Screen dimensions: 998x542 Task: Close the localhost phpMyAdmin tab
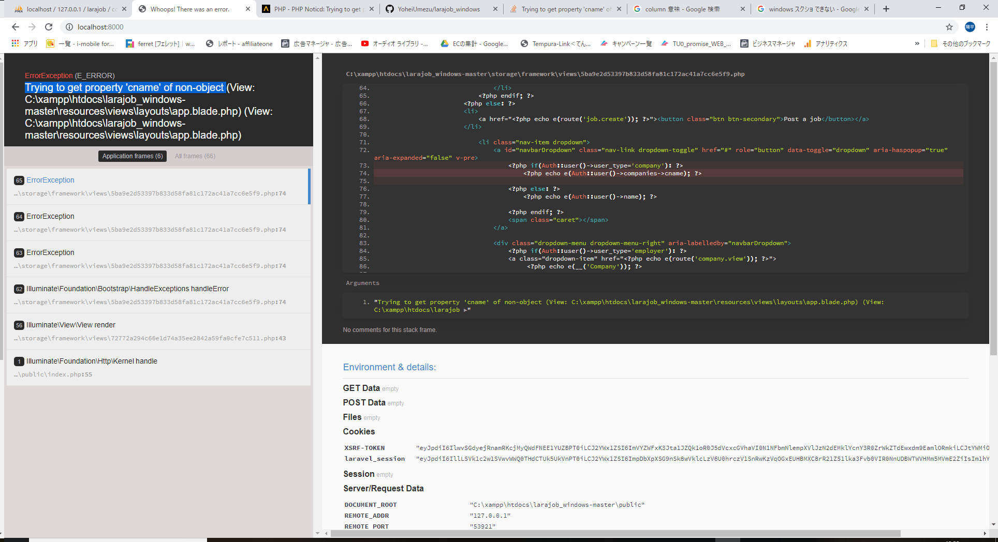124,9
